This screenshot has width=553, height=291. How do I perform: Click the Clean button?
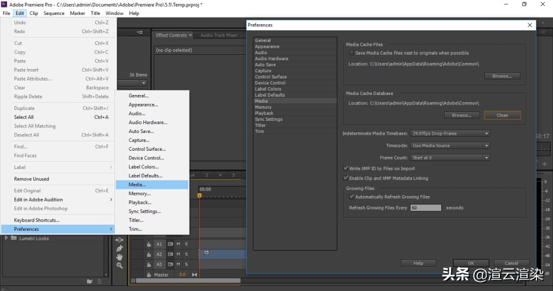(502, 115)
